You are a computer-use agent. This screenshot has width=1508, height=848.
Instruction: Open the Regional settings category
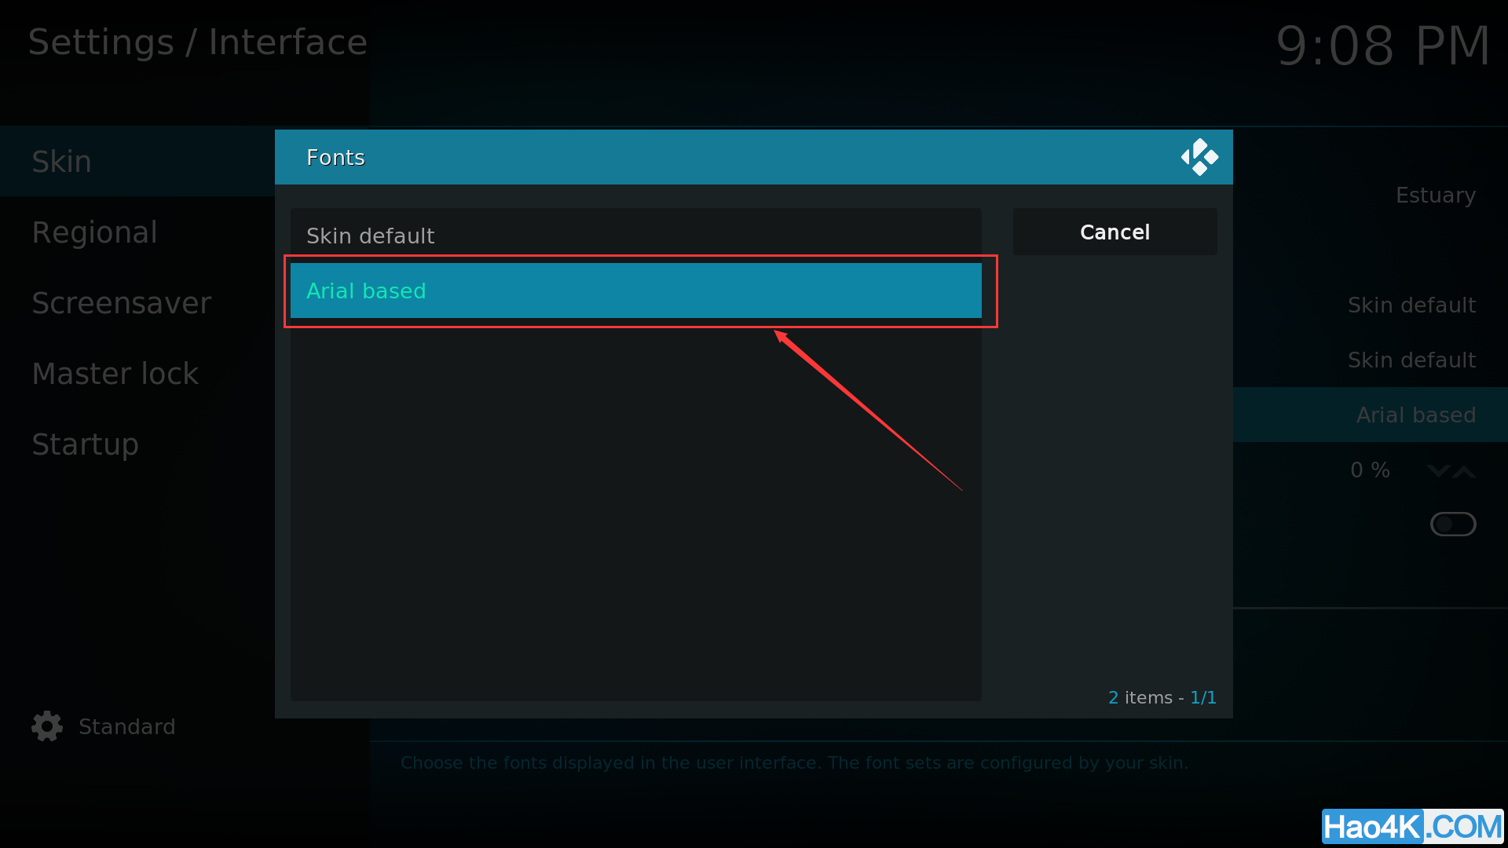(x=137, y=232)
